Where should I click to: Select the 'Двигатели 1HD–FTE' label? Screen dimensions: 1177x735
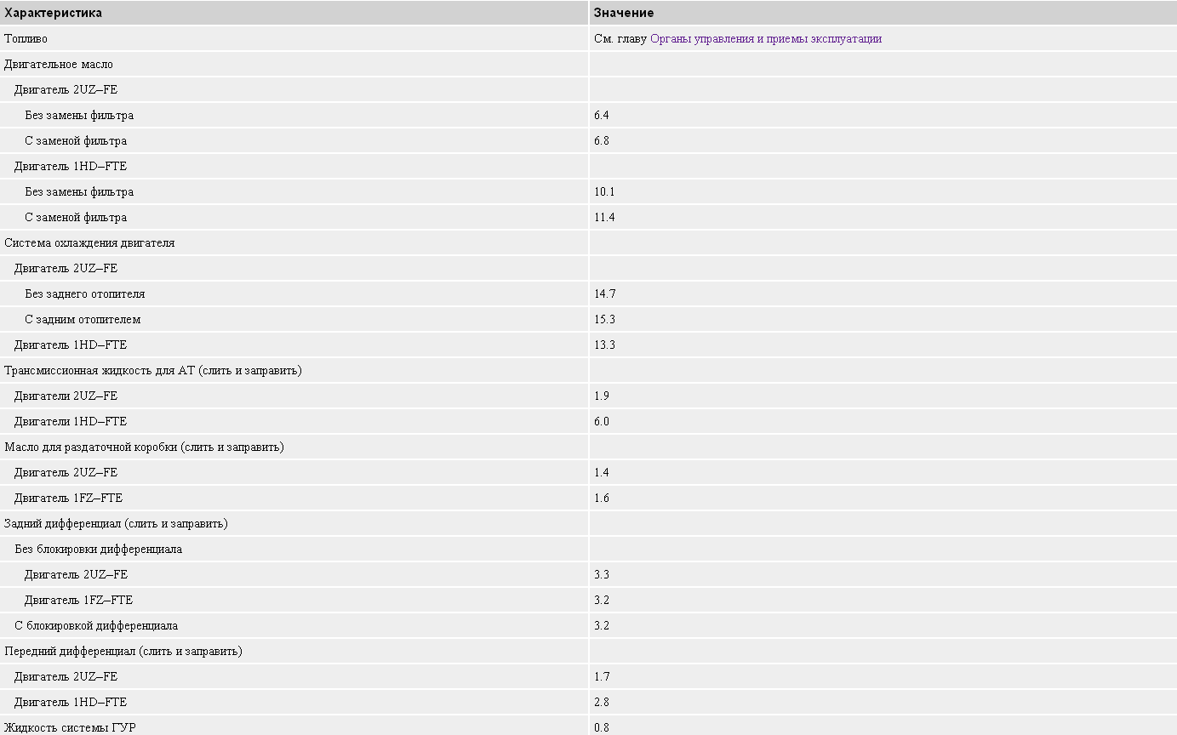tap(71, 421)
